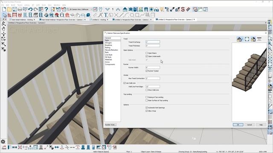273x153 pixels.
Task: Open the 3D Camera View dropdown in the toolbar
Action: [80, 9]
